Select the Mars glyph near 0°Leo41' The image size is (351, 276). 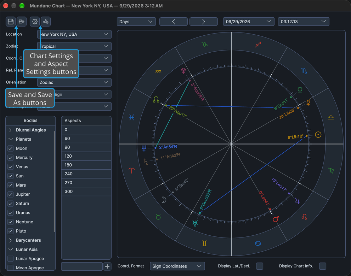[x=276, y=219]
